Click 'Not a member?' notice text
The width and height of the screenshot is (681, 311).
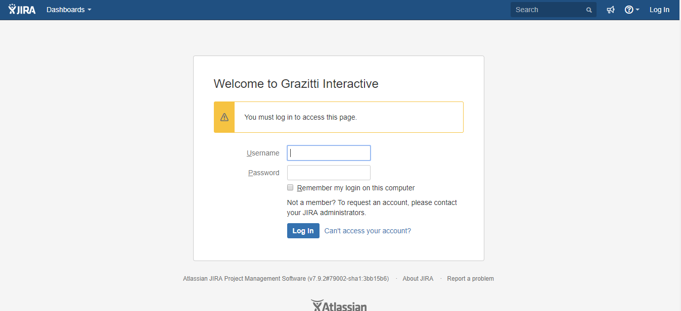point(372,208)
